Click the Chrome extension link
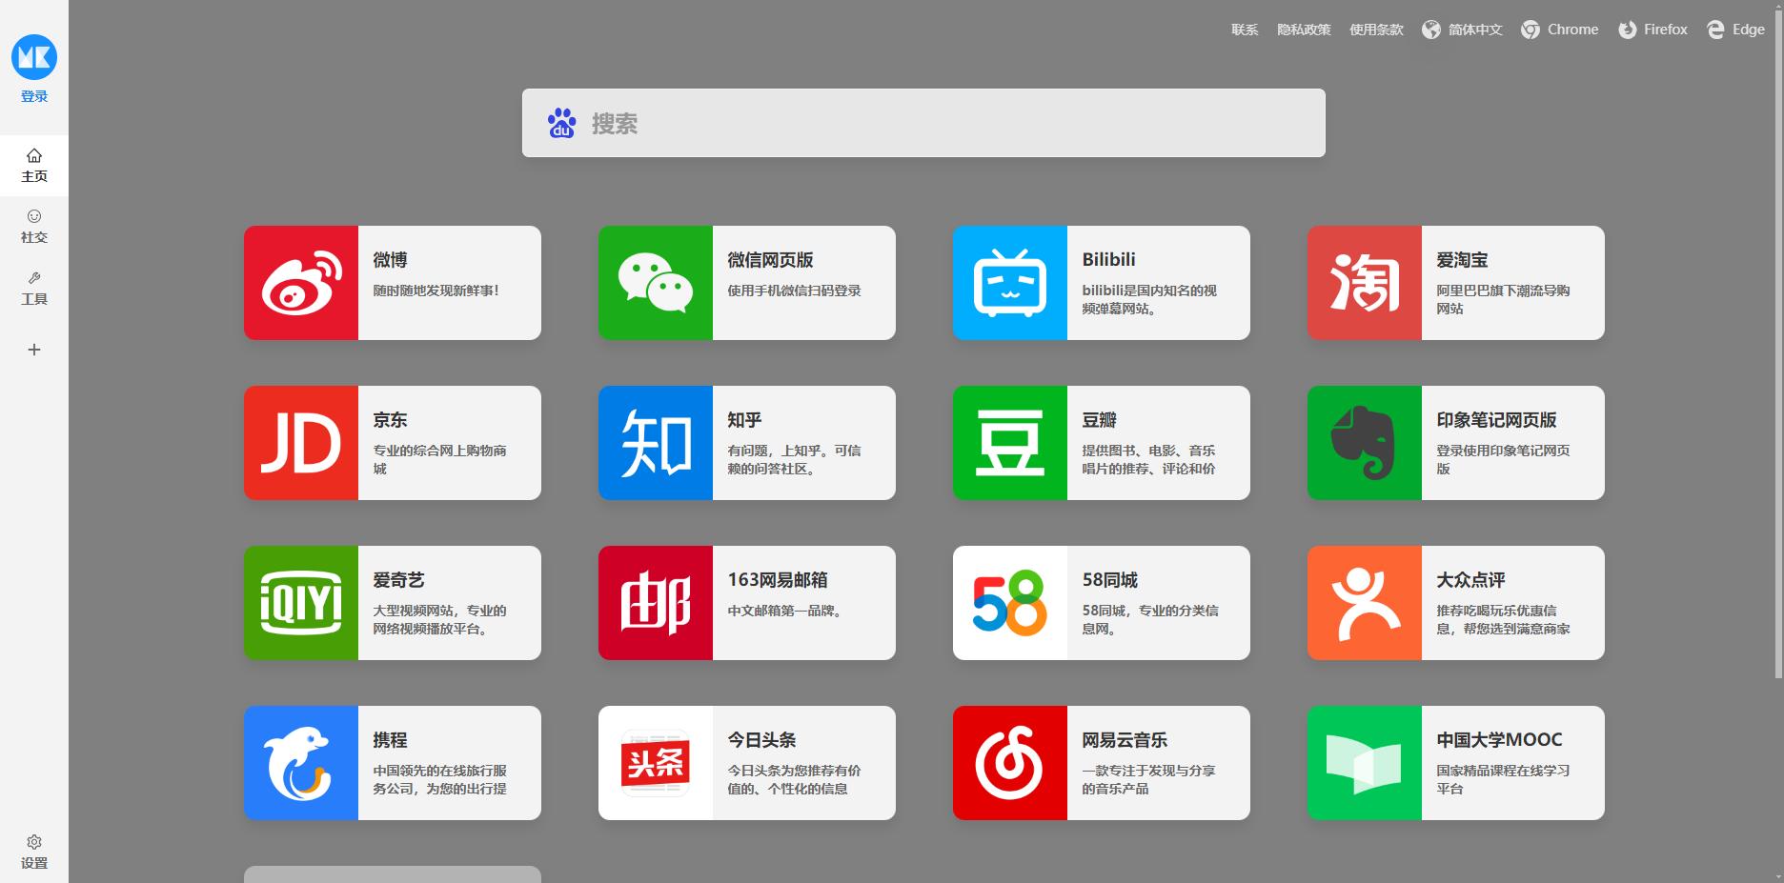The width and height of the screenshot is (1784, 883). click(x=1559, y=30)
